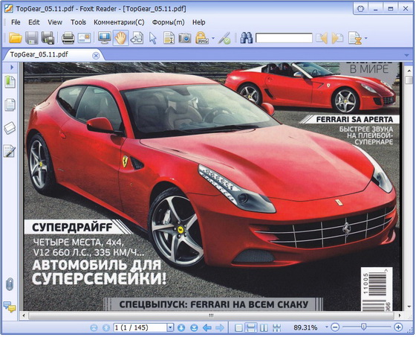Click the Email document icon
Screen dimensions: 416x337
tap(84, 38)
